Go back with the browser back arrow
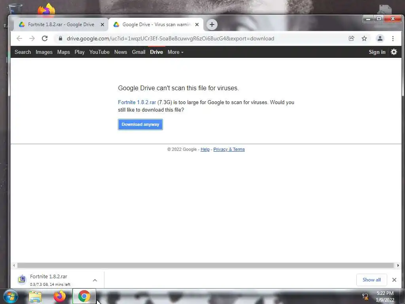 tap(19, 38)
